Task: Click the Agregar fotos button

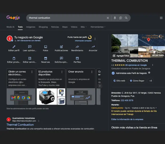Action: click(x=121, y=56)
